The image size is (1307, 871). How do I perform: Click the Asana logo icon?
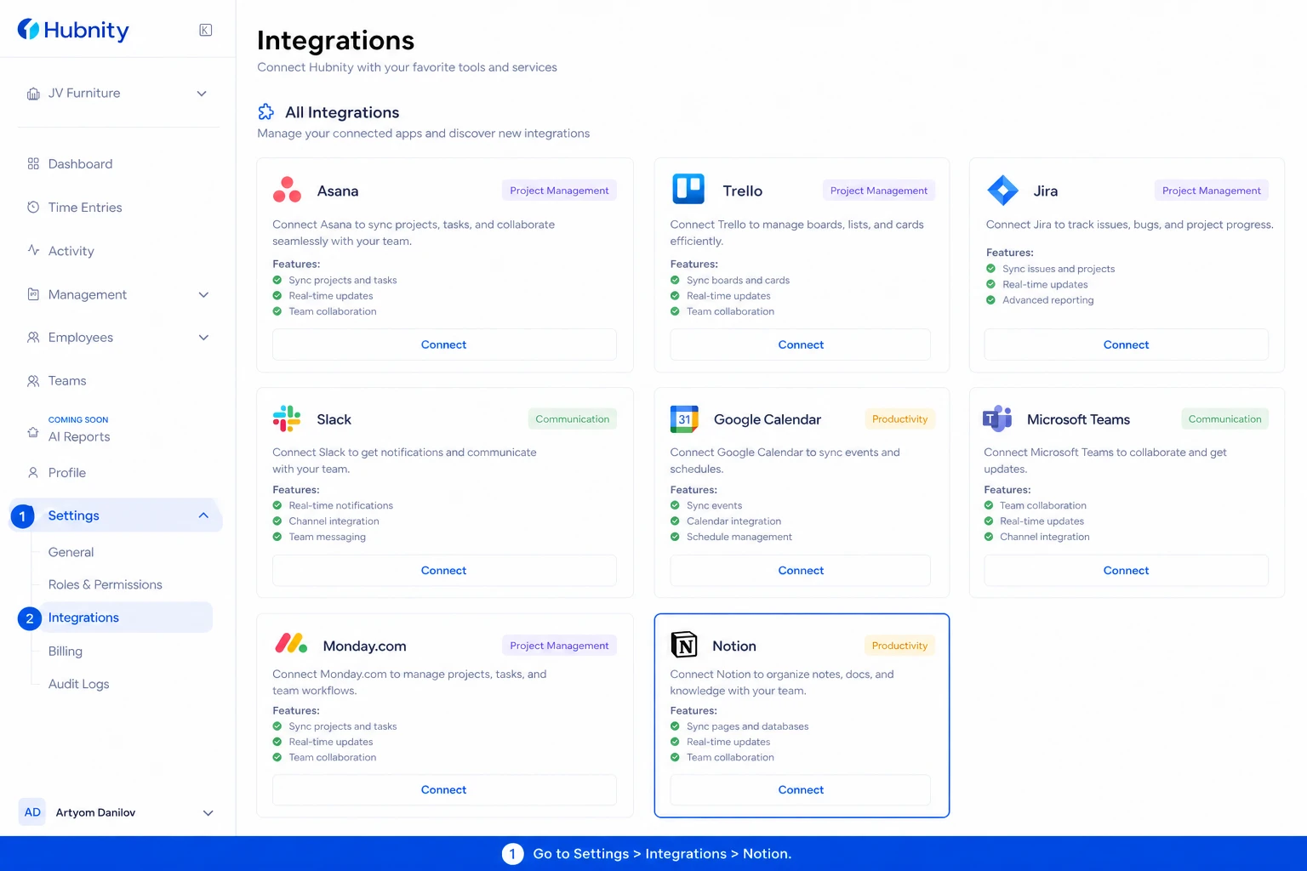(287, 190)
